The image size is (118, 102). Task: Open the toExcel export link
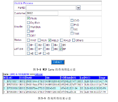[39, 74]
